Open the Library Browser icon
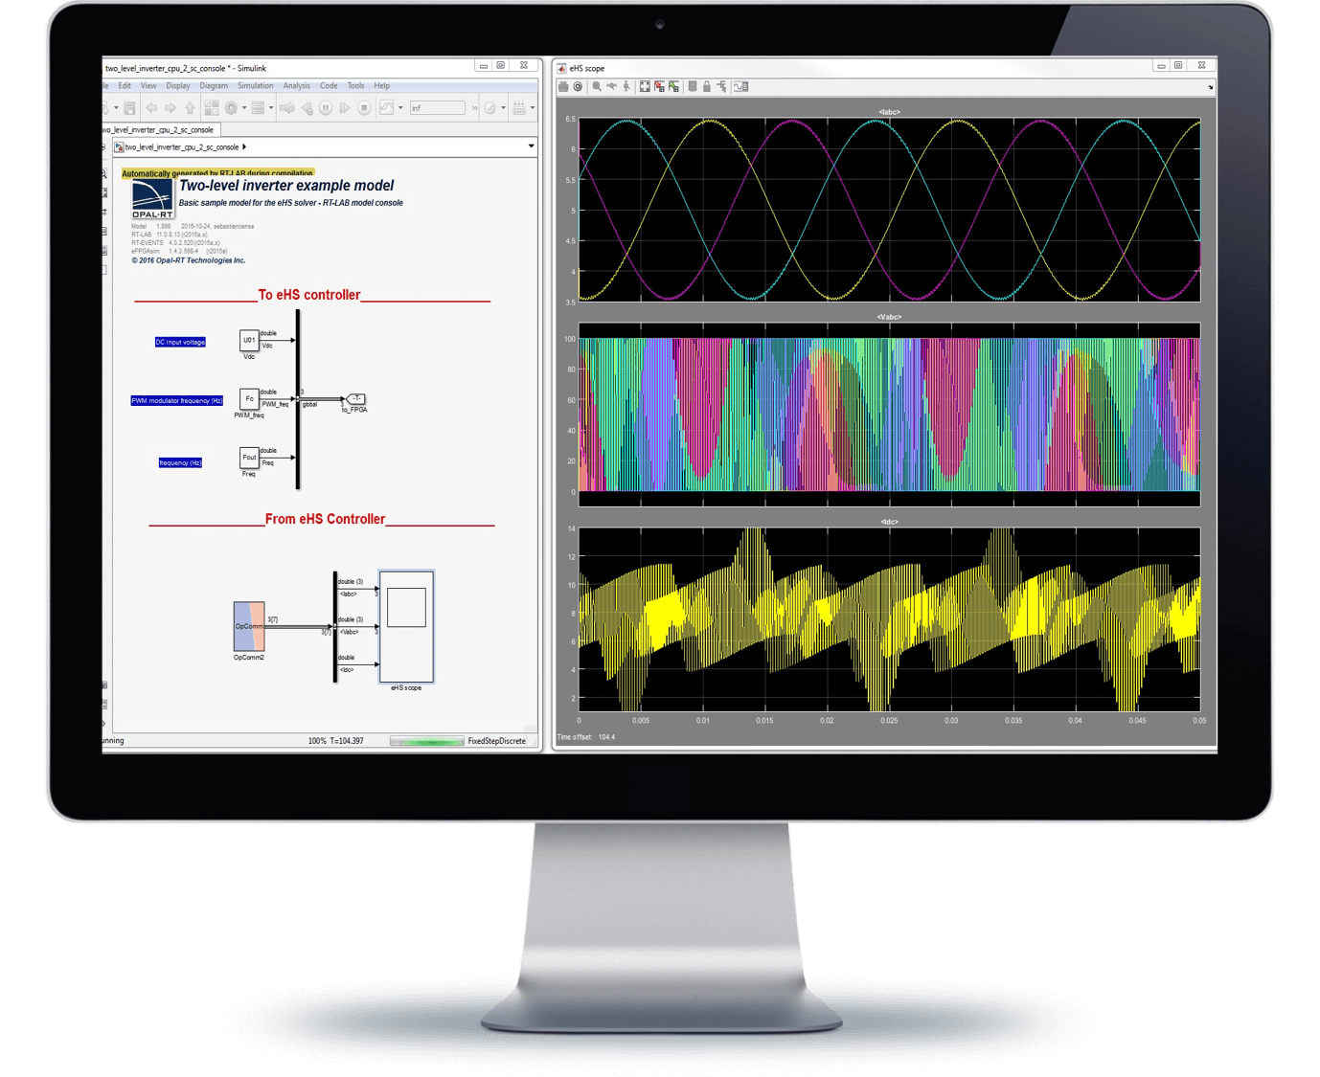Screen dimensions: 1320x1077 [x=212, y=108]
